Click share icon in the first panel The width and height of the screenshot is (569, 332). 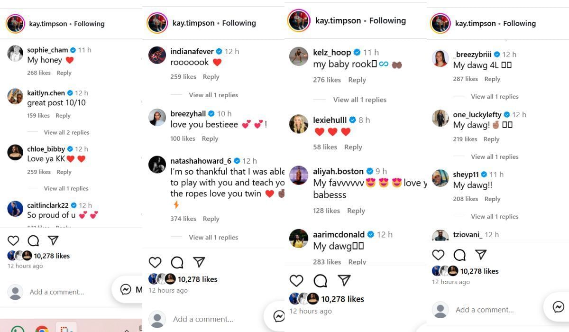coord(53,240)
